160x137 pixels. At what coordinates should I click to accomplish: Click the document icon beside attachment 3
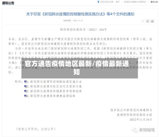pyautogui.click(x=25, y=91)
